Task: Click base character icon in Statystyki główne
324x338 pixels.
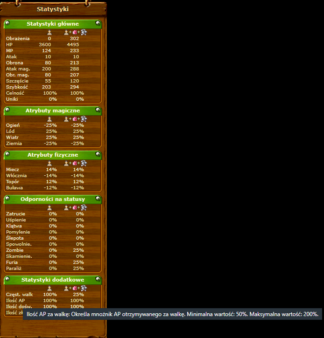Action: coord(50,32)
